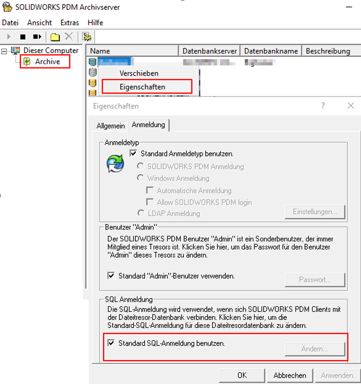Toggle 'Standard SQL-Anmeldung benutzen' checkbox
Viewport: 361px width, 384px height.
coord(111,343)
